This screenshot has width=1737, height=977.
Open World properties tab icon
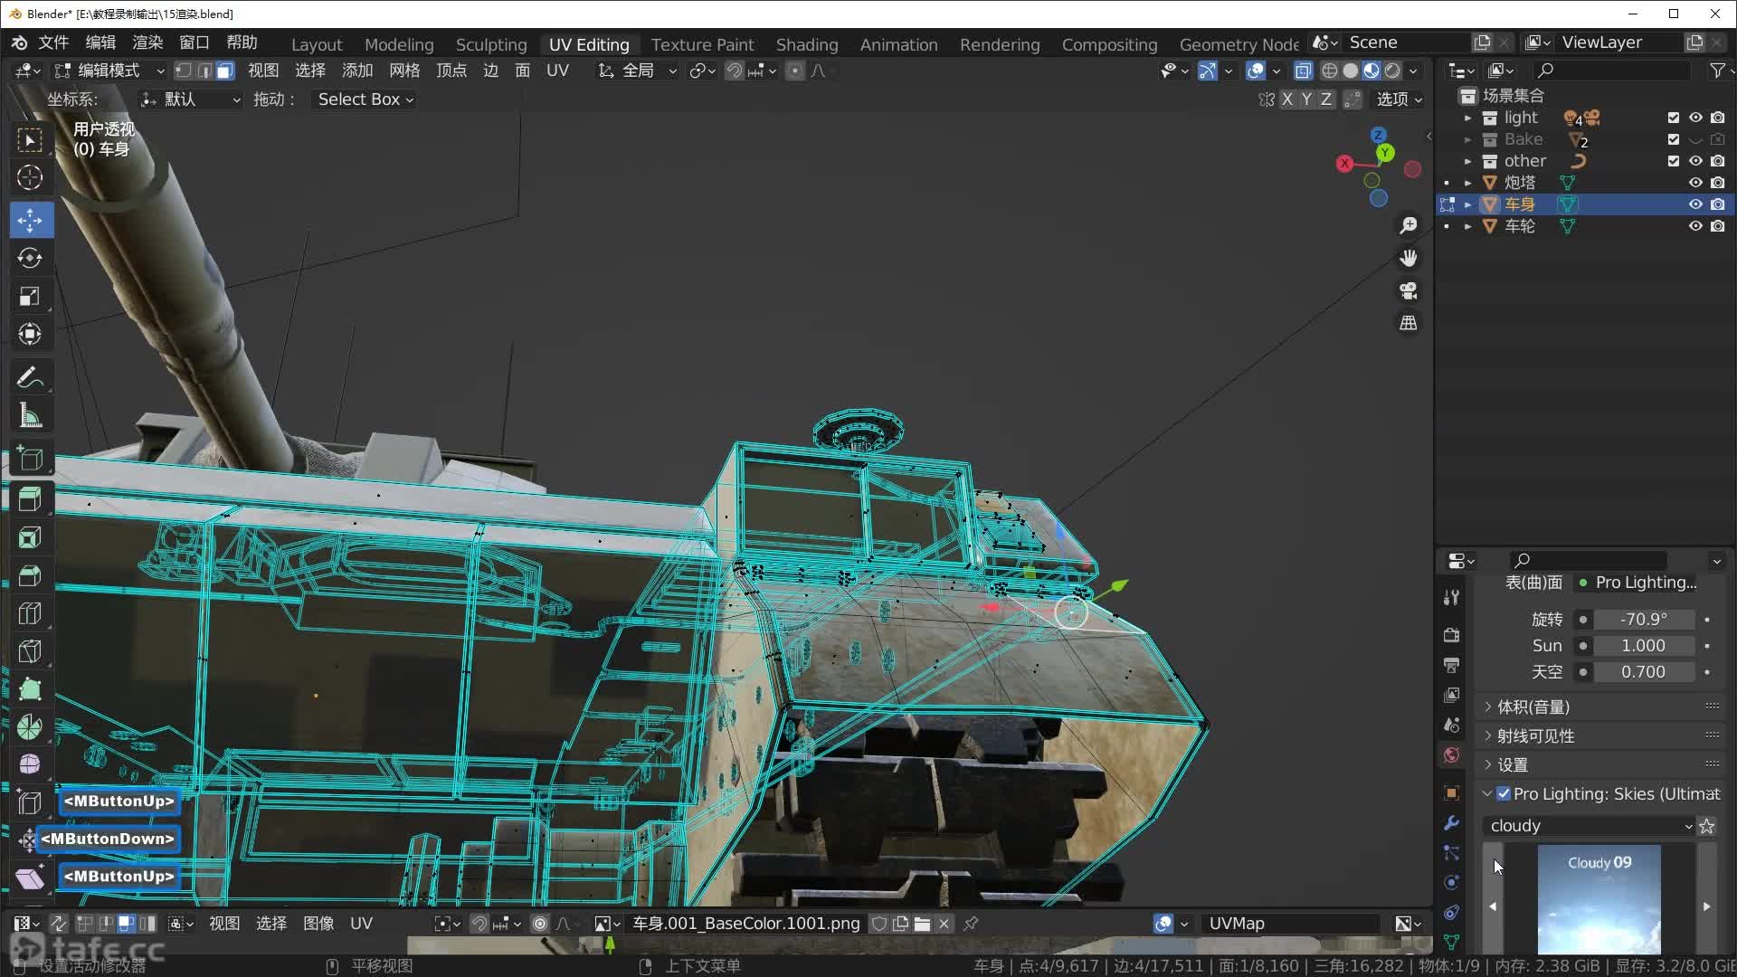[x=1451, y=754]
